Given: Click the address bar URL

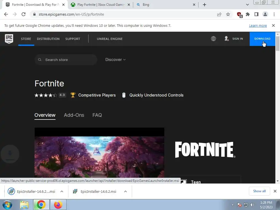Looking at the screenshot, I should [71, 14].
